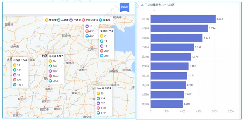Click the blue icon in 山东省 popup (1795)
This screenshot has height=121, width=244.
point(98,113)
